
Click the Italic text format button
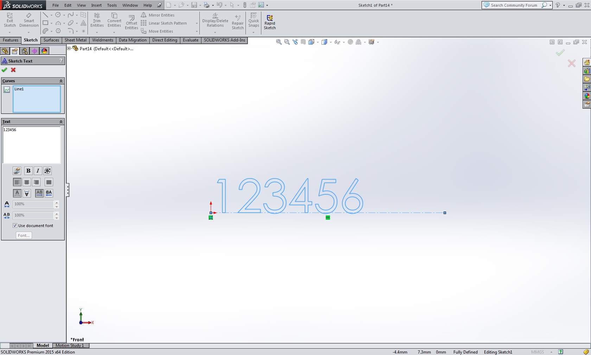(38, 171)
